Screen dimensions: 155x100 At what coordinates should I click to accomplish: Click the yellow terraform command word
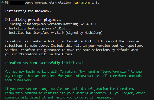82,3
